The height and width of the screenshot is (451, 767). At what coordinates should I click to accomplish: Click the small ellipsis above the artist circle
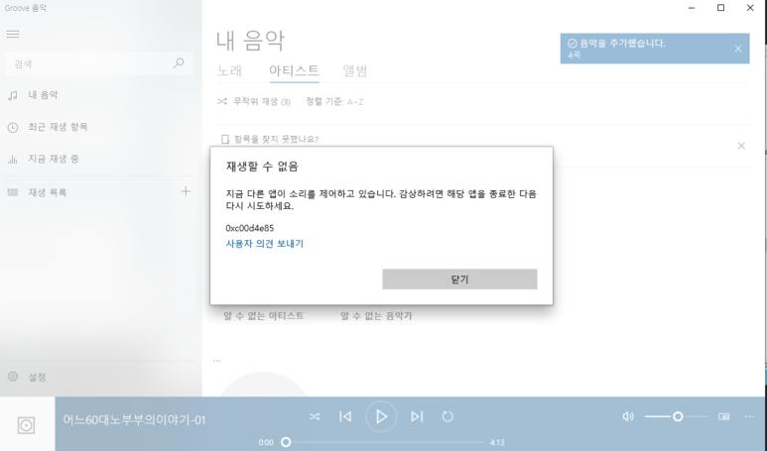pos(216,361)
